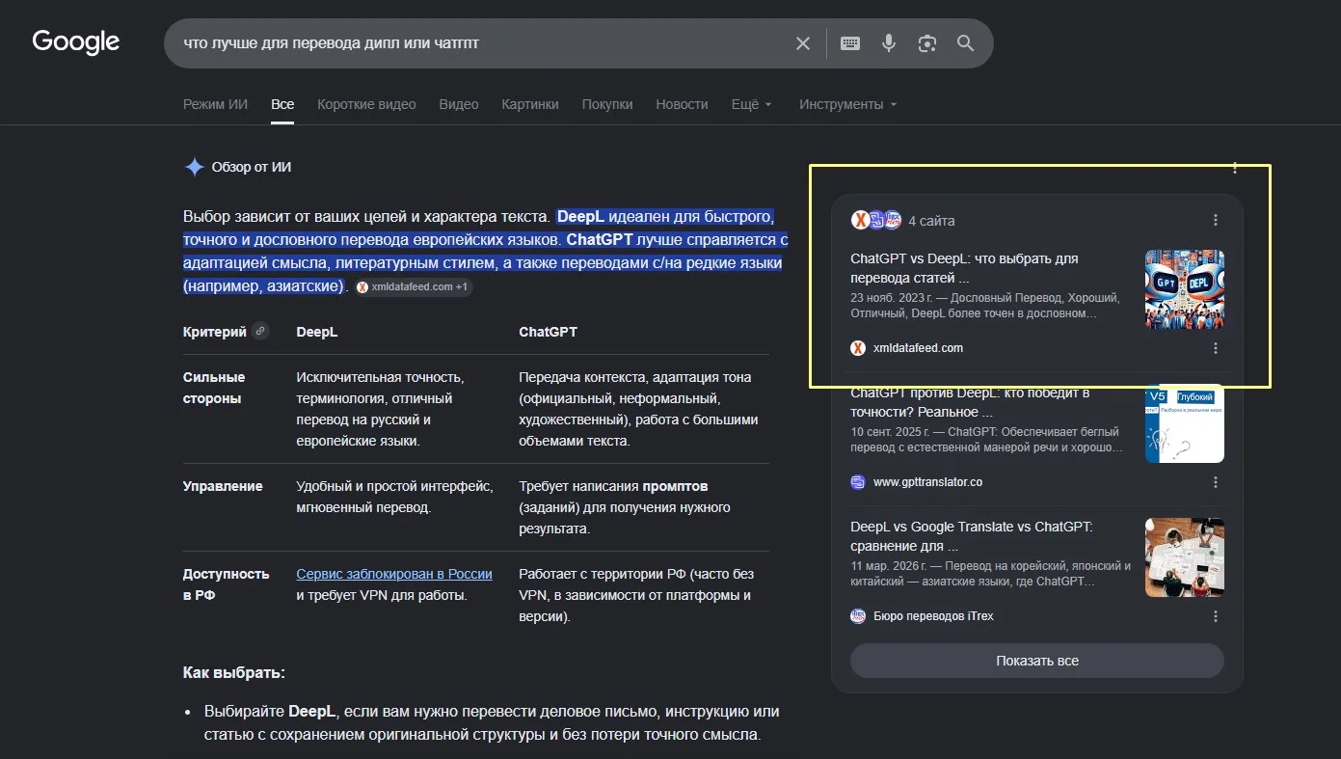Click the magnifying glass search icon
Viewport: 1341px width, 759px height.
tap(965, 43)
